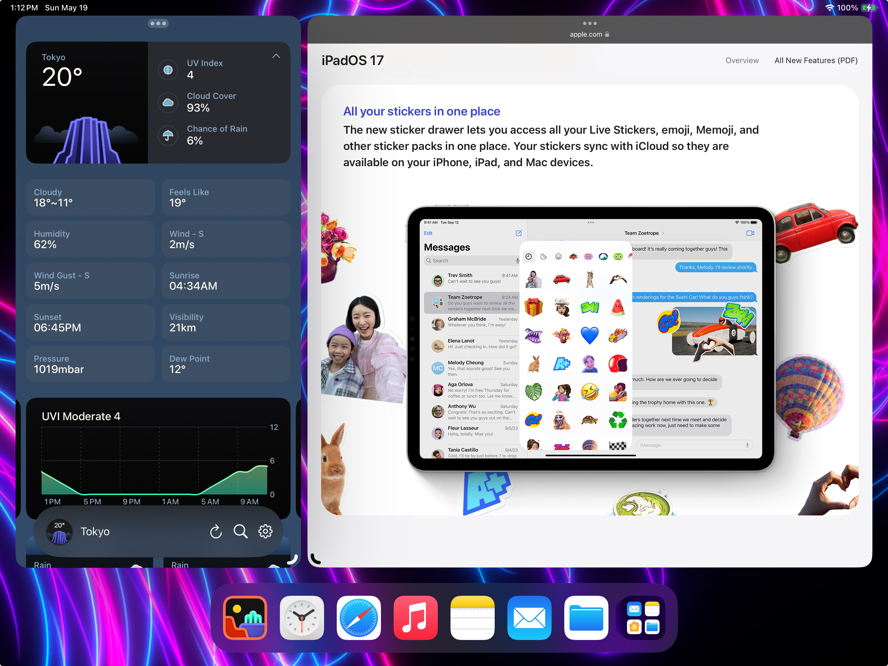Tap the iMessage text field
The height and width of the screenshot is (666, 888).
(x=695, y=445)
